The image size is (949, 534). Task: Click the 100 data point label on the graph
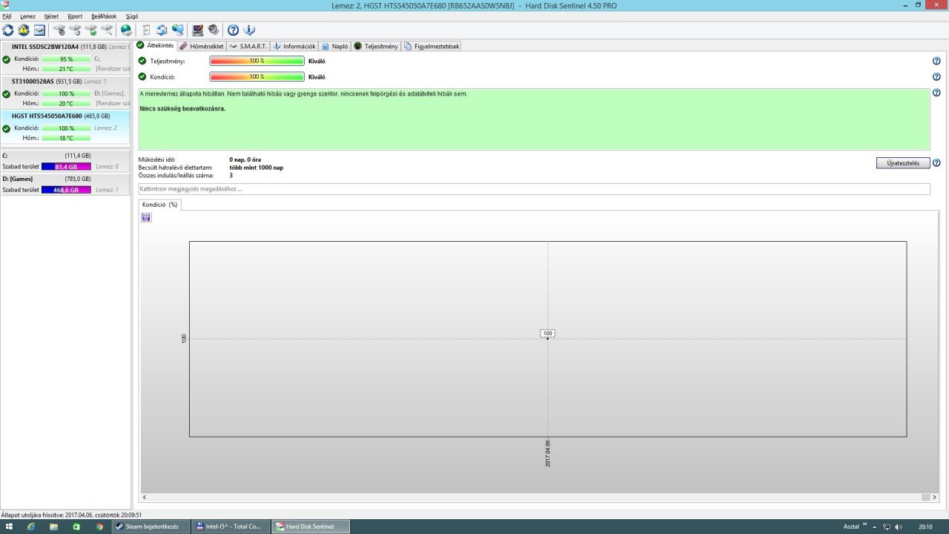pyautogui.click(x=548, y=334)
